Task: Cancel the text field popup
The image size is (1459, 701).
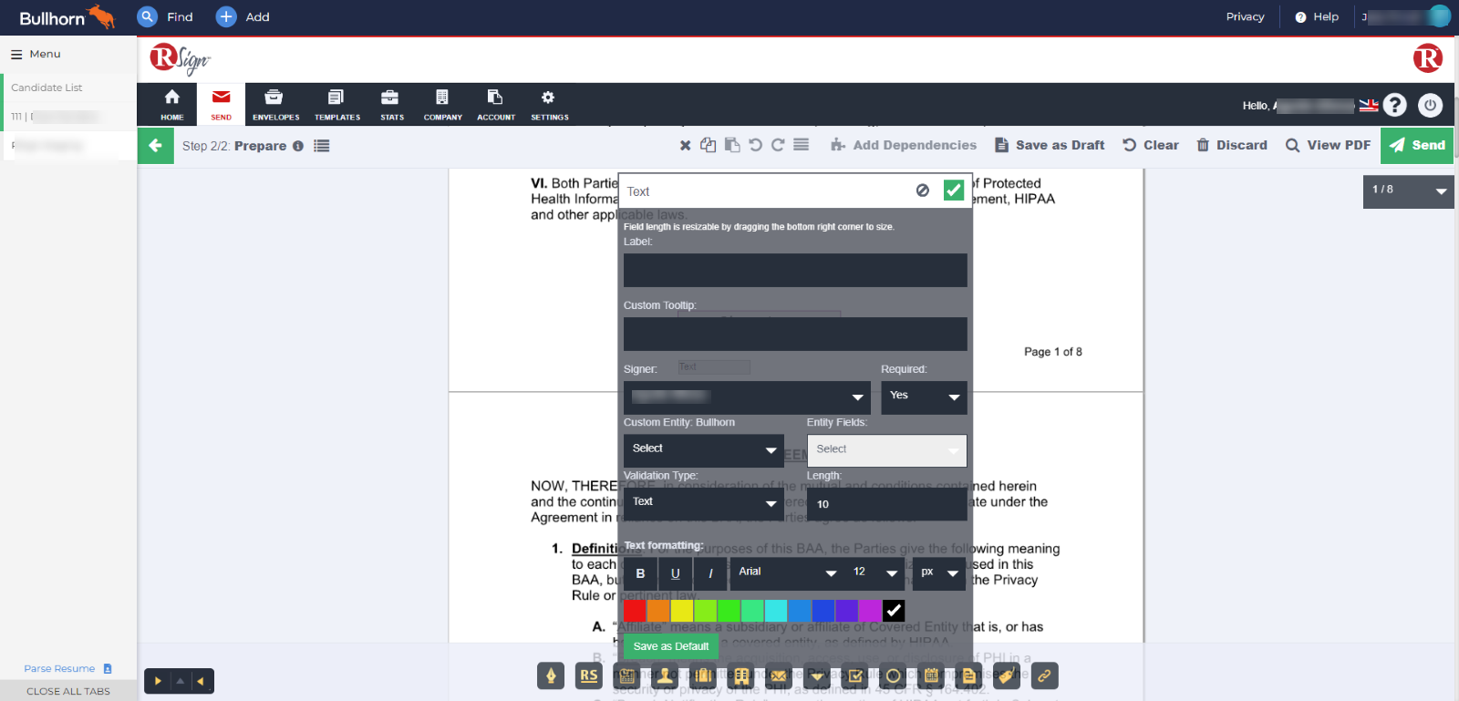Action: coord(923,191)
